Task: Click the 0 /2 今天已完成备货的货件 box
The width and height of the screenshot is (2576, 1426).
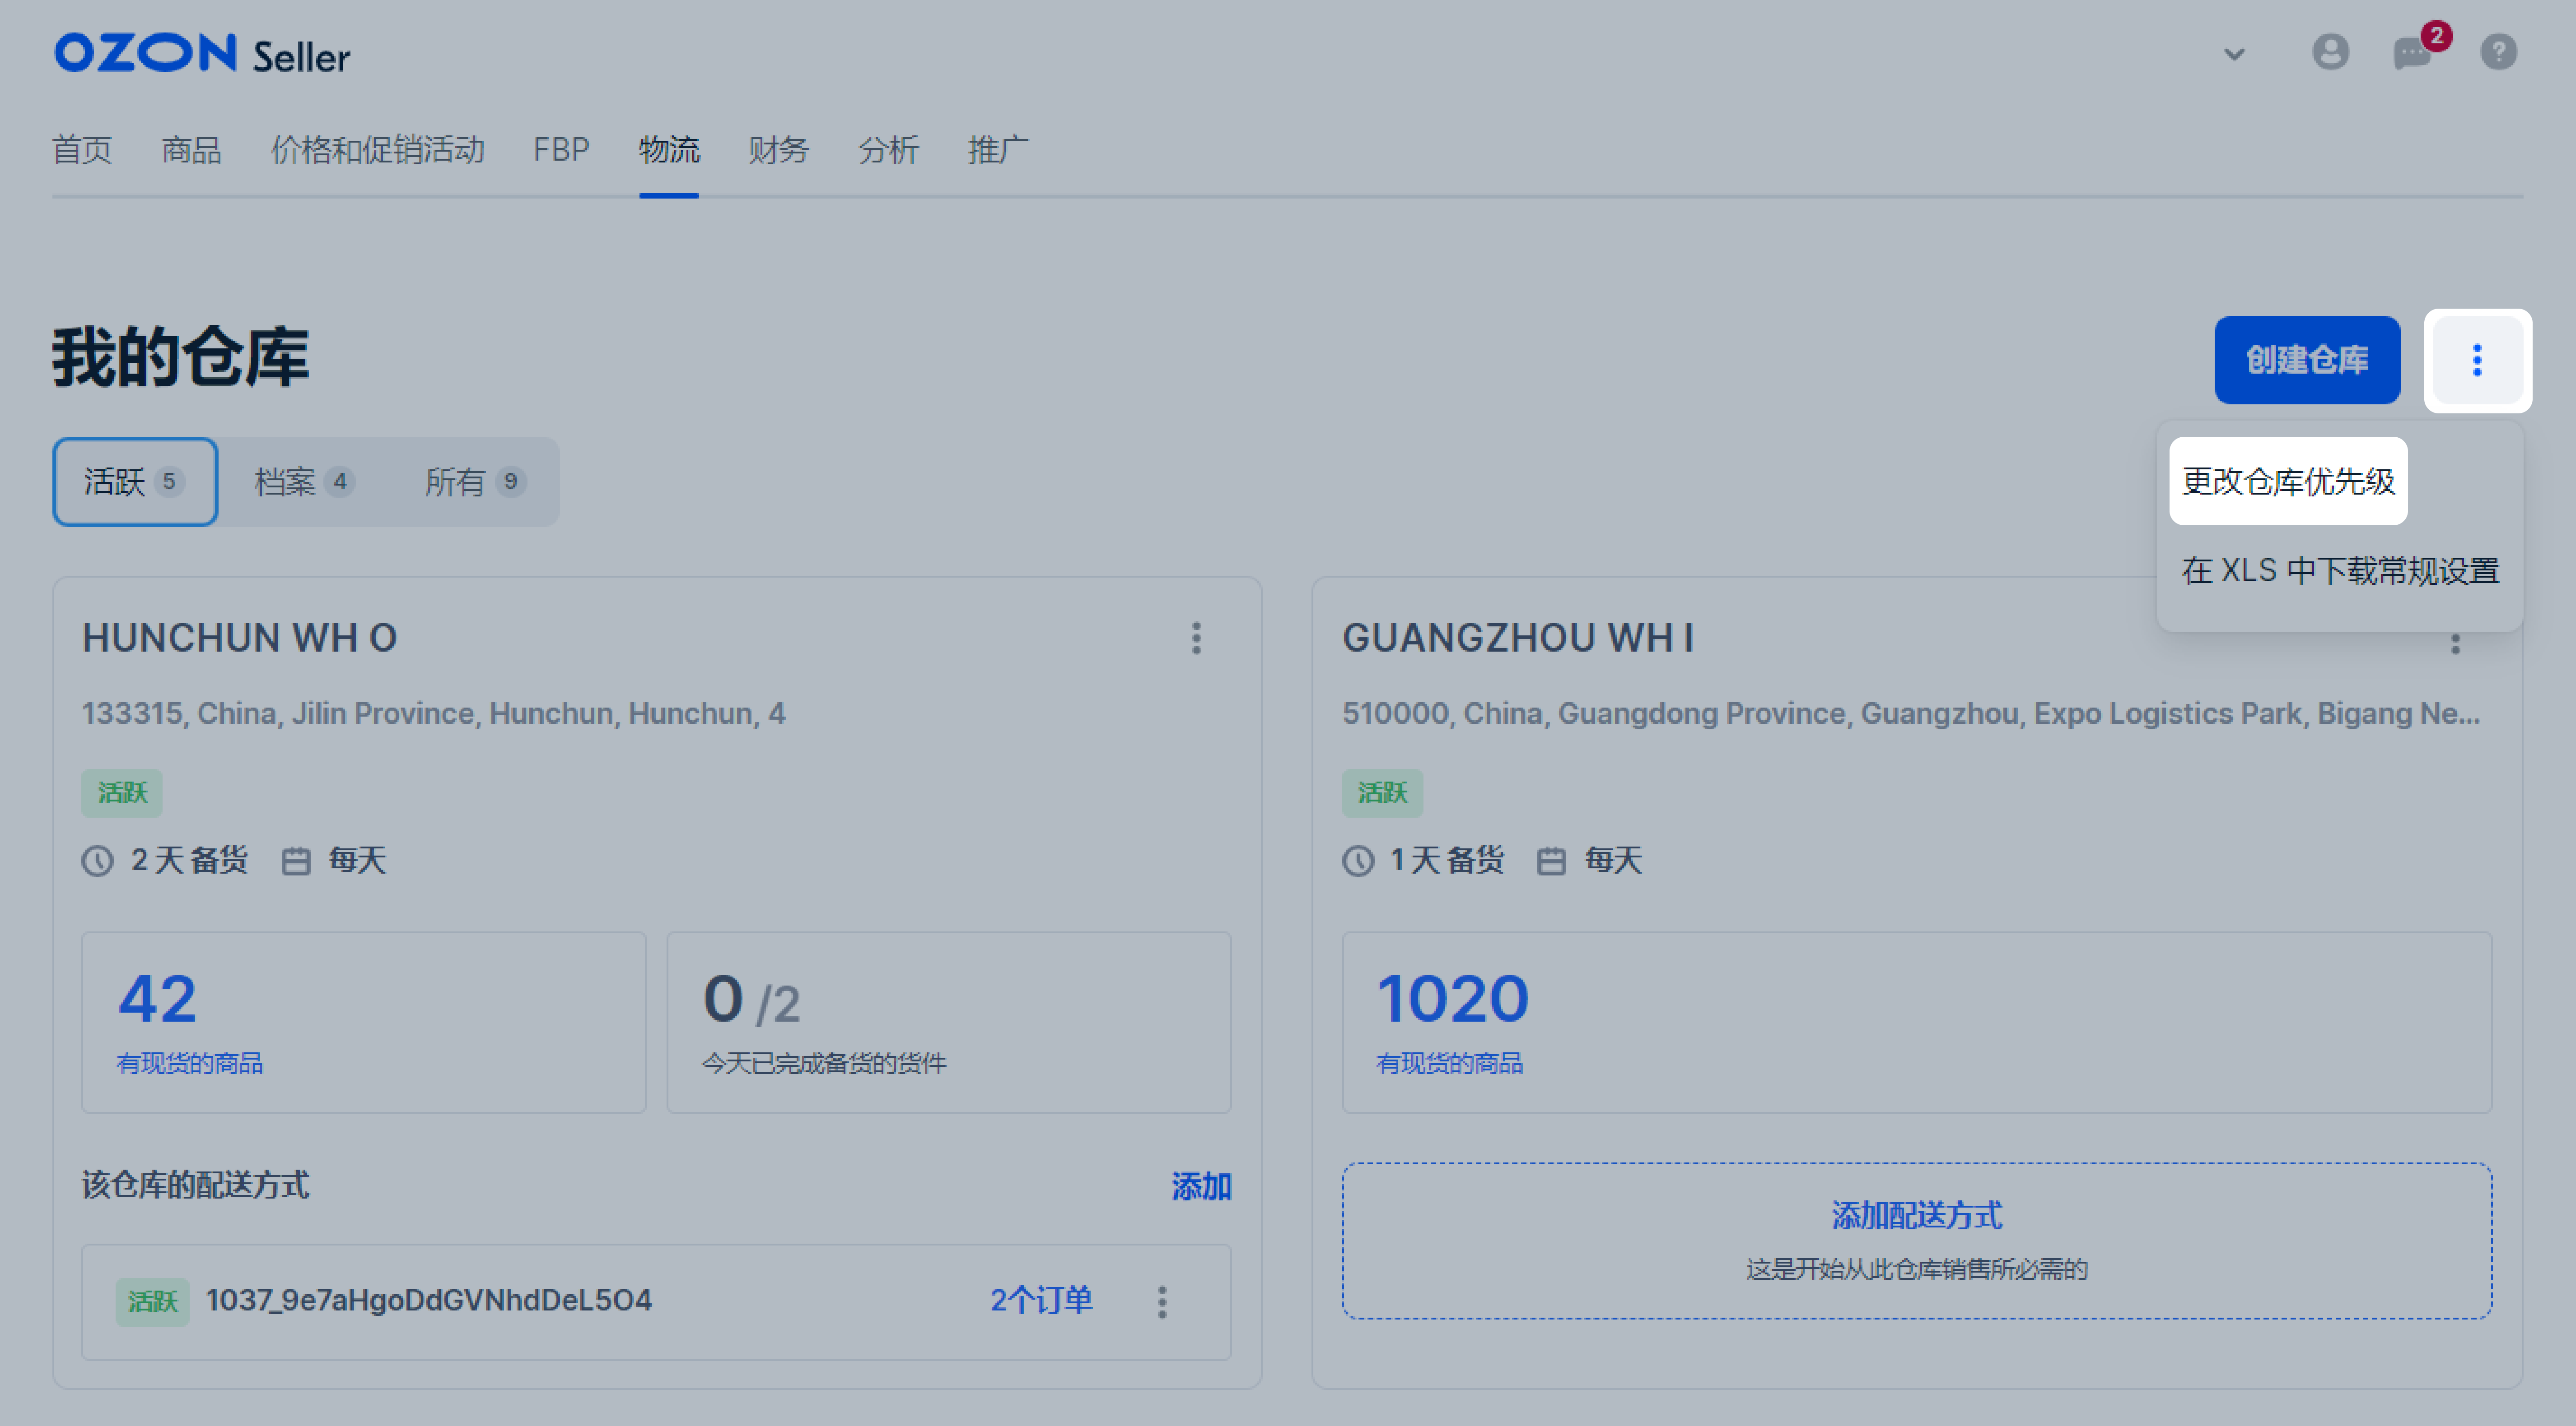Action: point(949,1022)
